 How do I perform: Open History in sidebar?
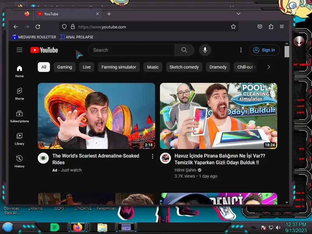click(x=19, y=161)
